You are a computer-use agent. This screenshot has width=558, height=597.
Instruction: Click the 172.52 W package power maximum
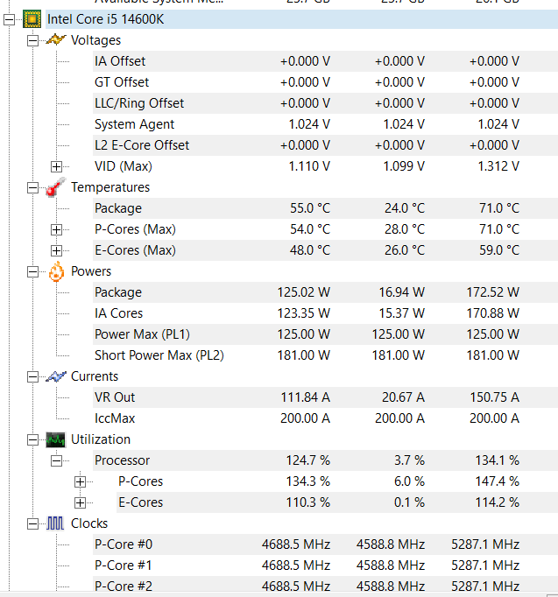[x=493, y=292]
